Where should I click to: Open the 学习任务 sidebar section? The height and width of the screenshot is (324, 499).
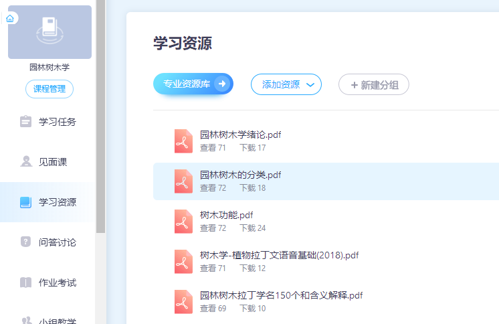57,122
